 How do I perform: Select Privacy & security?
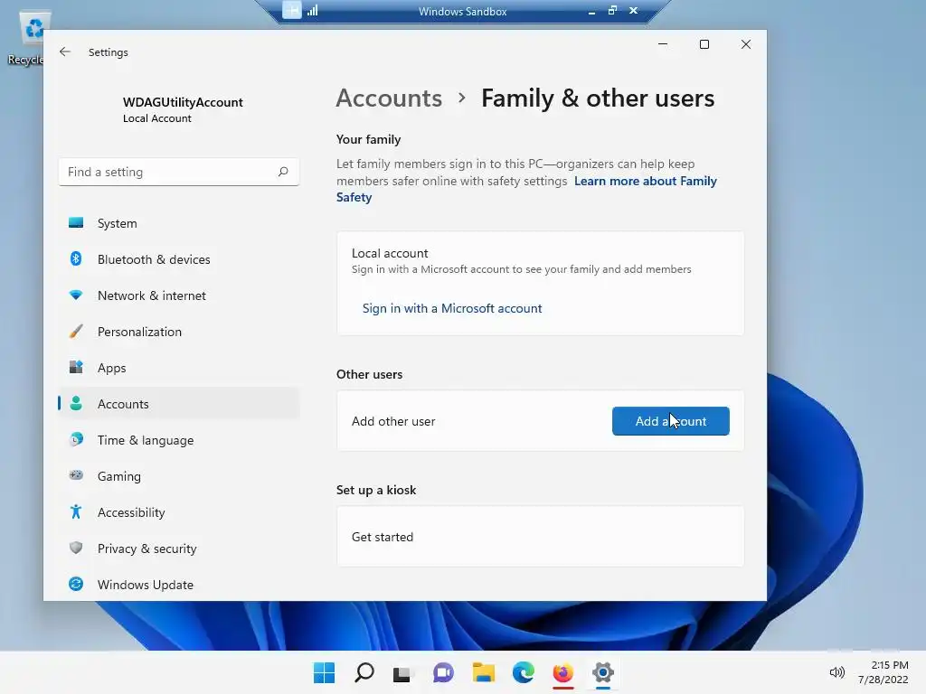pos(179,549)
